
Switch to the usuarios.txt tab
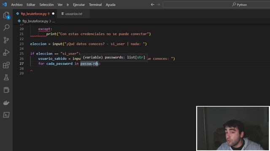tap(73, 14)
